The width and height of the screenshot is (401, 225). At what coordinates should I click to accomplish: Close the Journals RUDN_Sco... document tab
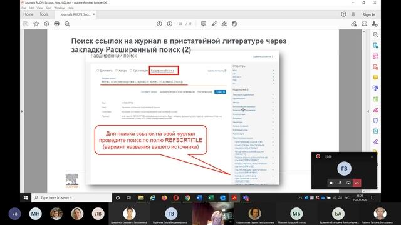[x=94, y=14]
